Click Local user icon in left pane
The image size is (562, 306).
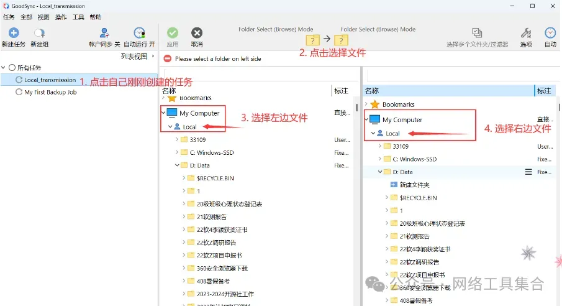tap(177, 126)
